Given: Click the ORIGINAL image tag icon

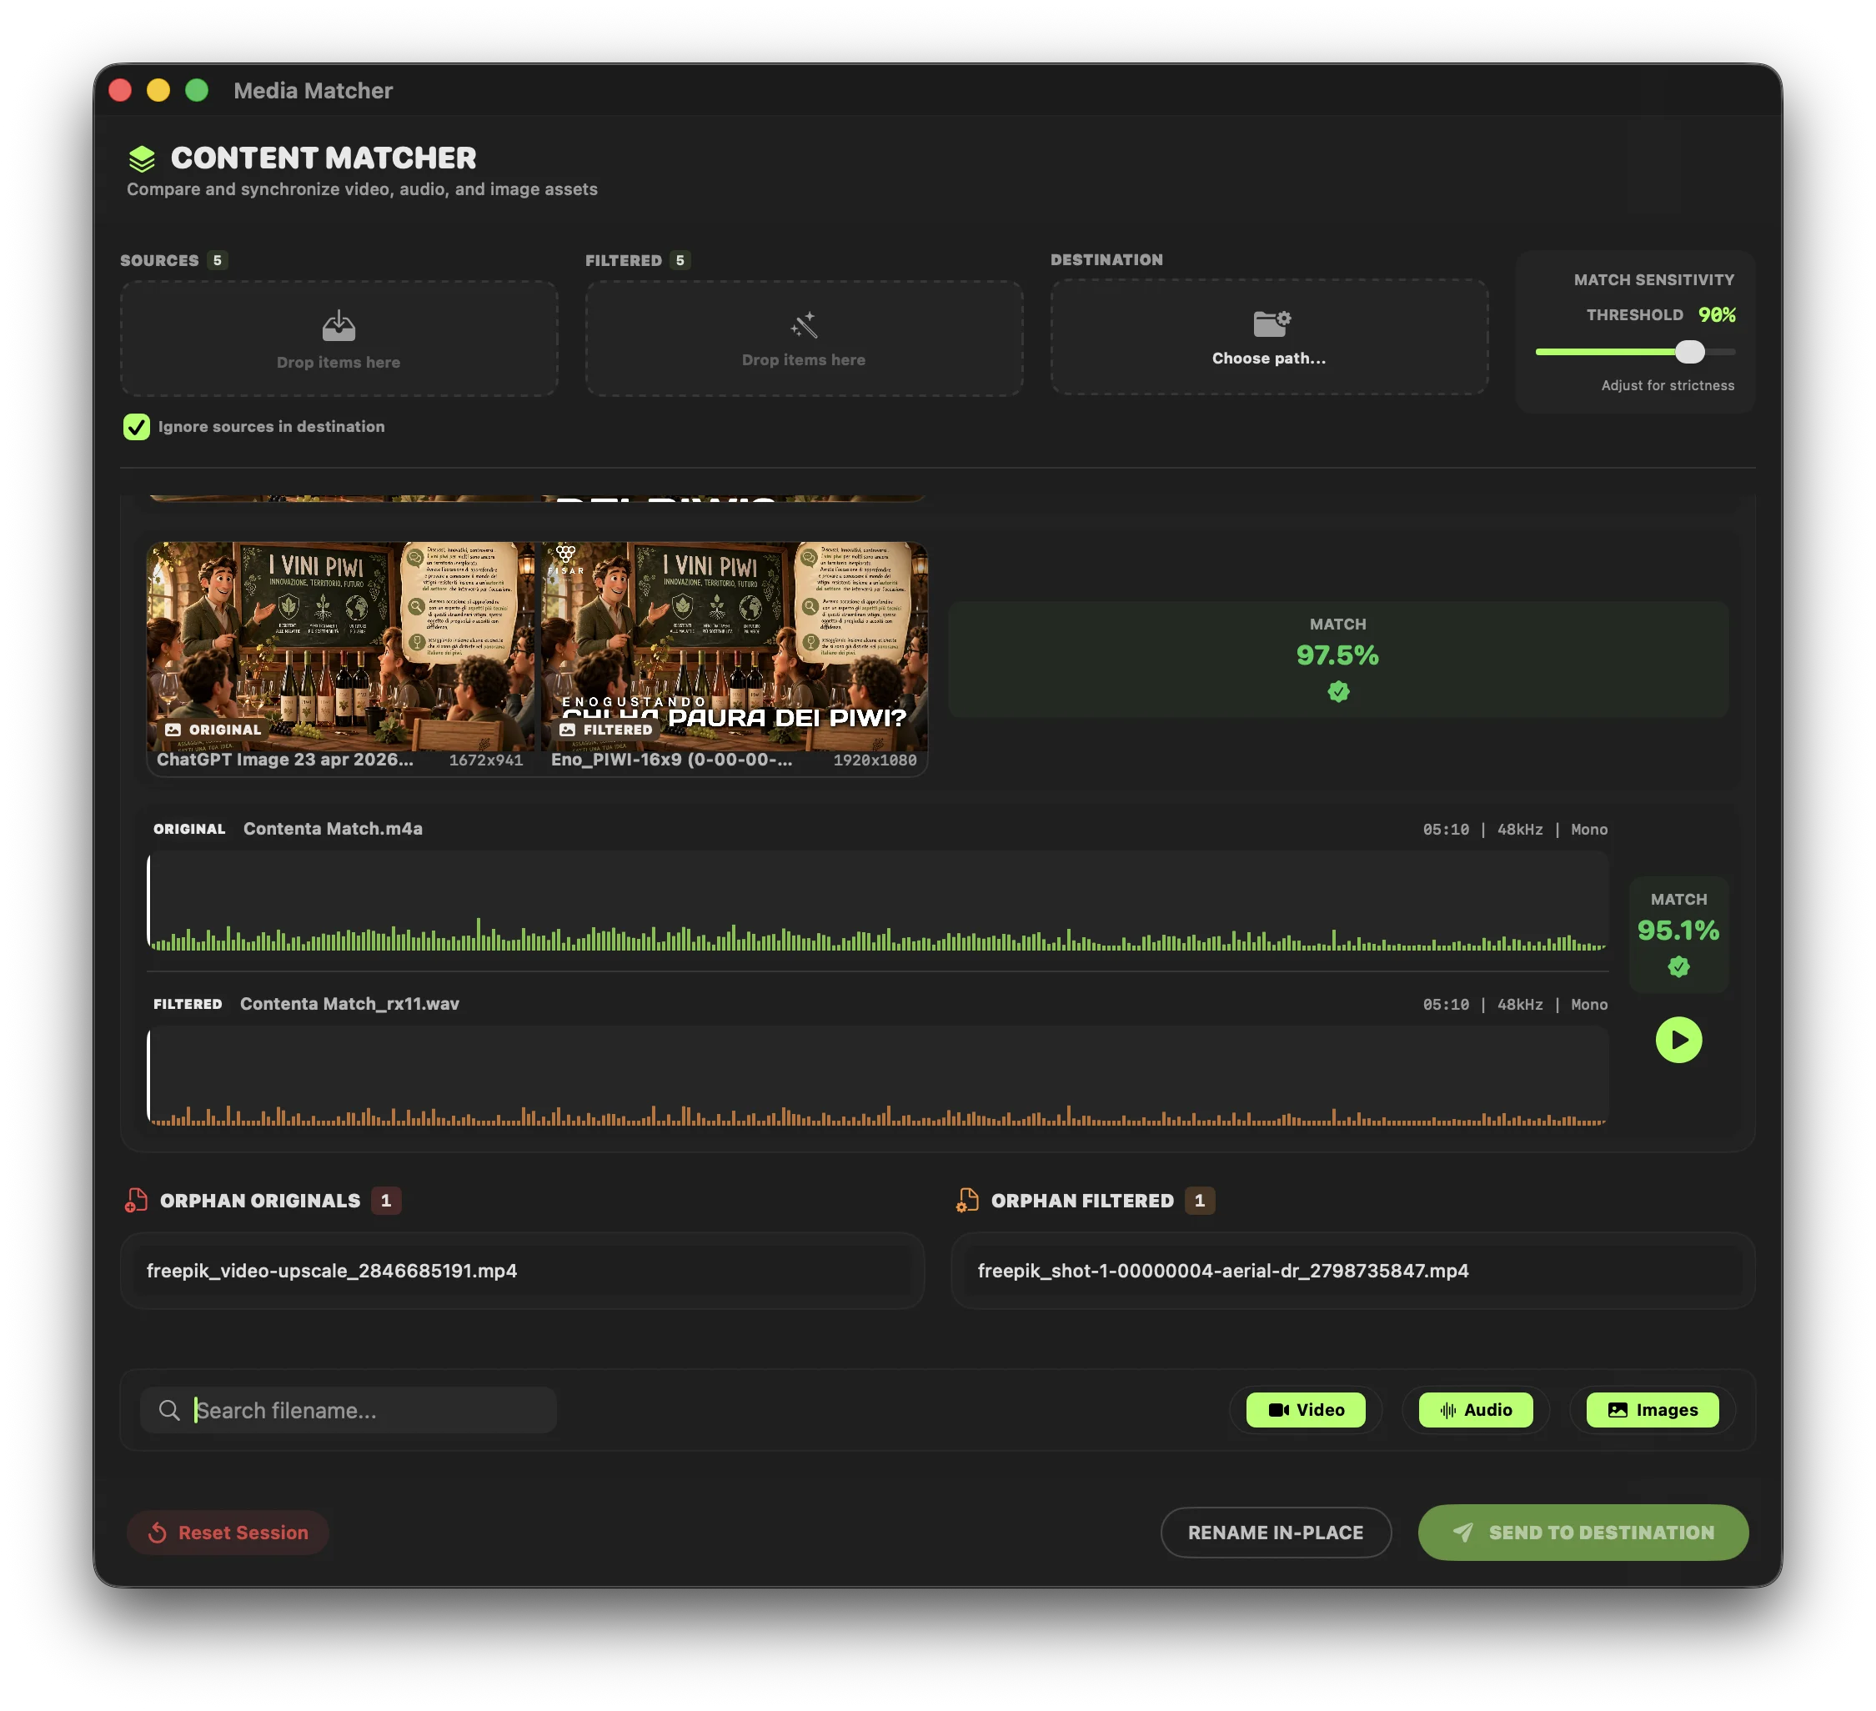Looking at the screenshot, I should [173, 730].
